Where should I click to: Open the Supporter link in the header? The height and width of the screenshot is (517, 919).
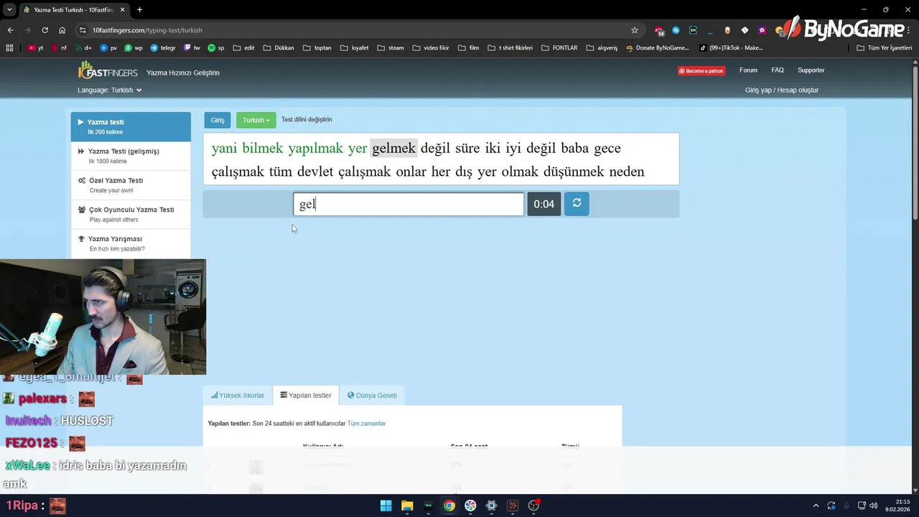click(x=811, y=70)
